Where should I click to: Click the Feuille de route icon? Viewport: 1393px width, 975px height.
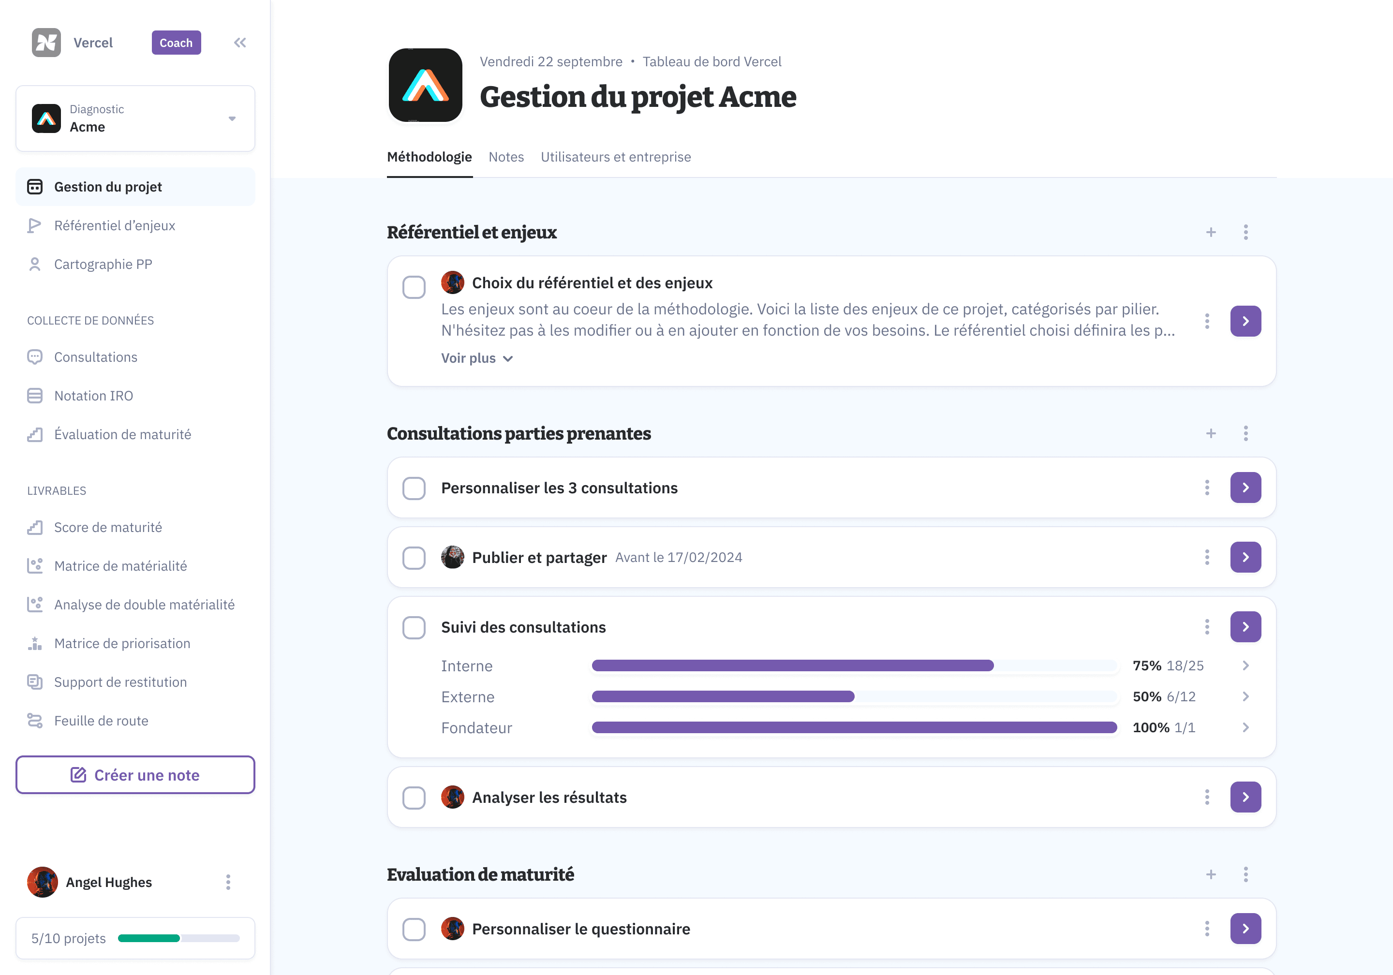point(34,722)
